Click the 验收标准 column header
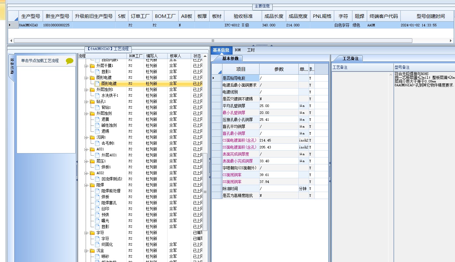 [243, 16]
